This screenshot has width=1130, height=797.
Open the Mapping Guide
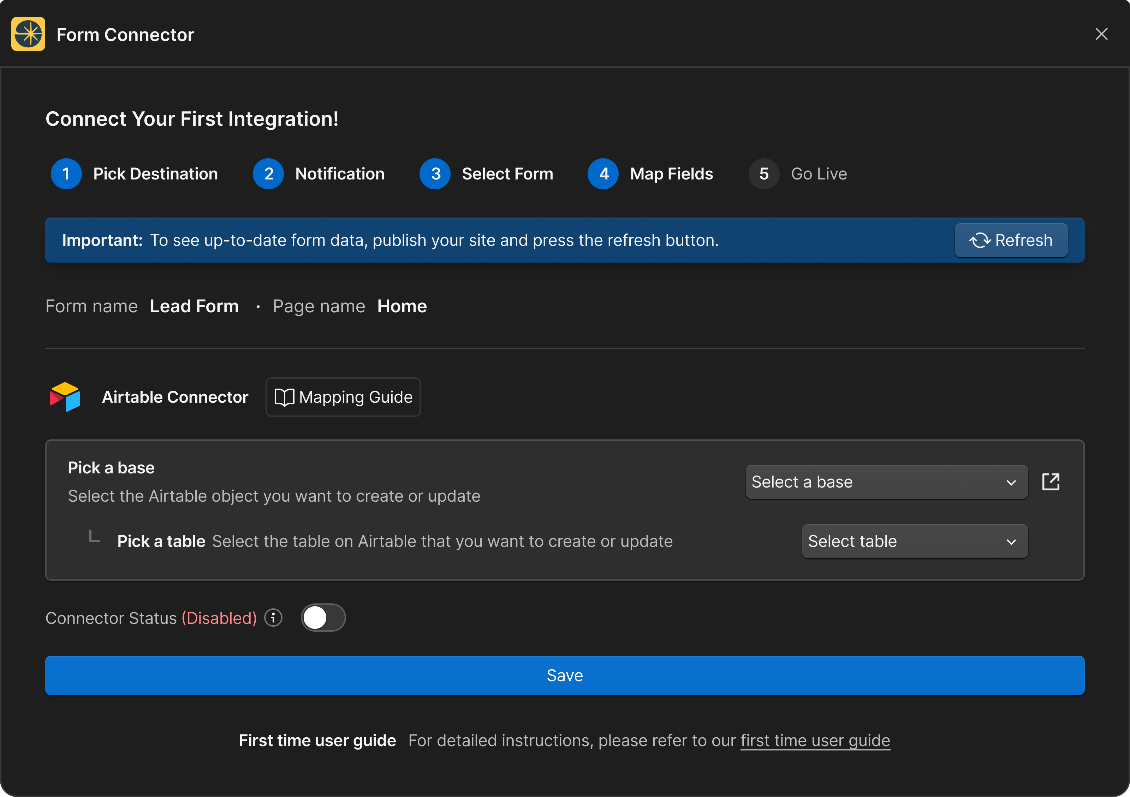coord(343,397)
